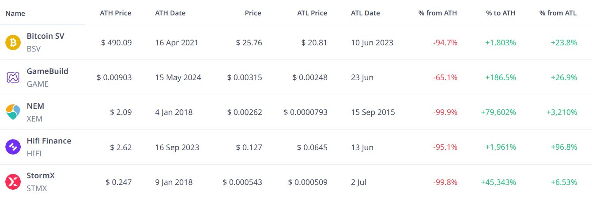This screenshot has height=199, width=592.
Task: Sort by ATL Date column header
Action: 366,13
